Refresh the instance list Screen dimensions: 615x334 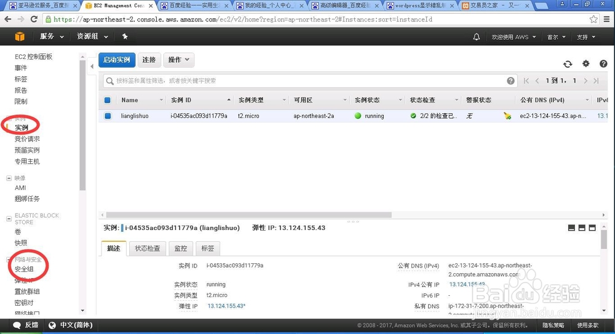568,64
